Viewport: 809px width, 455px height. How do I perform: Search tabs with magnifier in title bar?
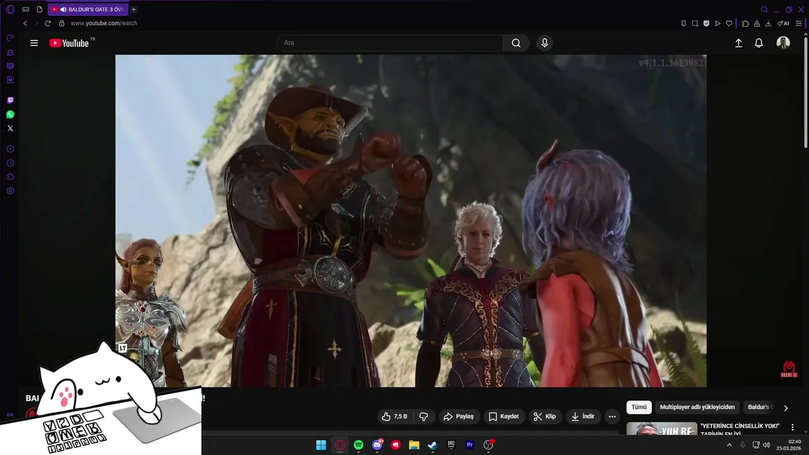pyautogui.click(x=764, y=9)
